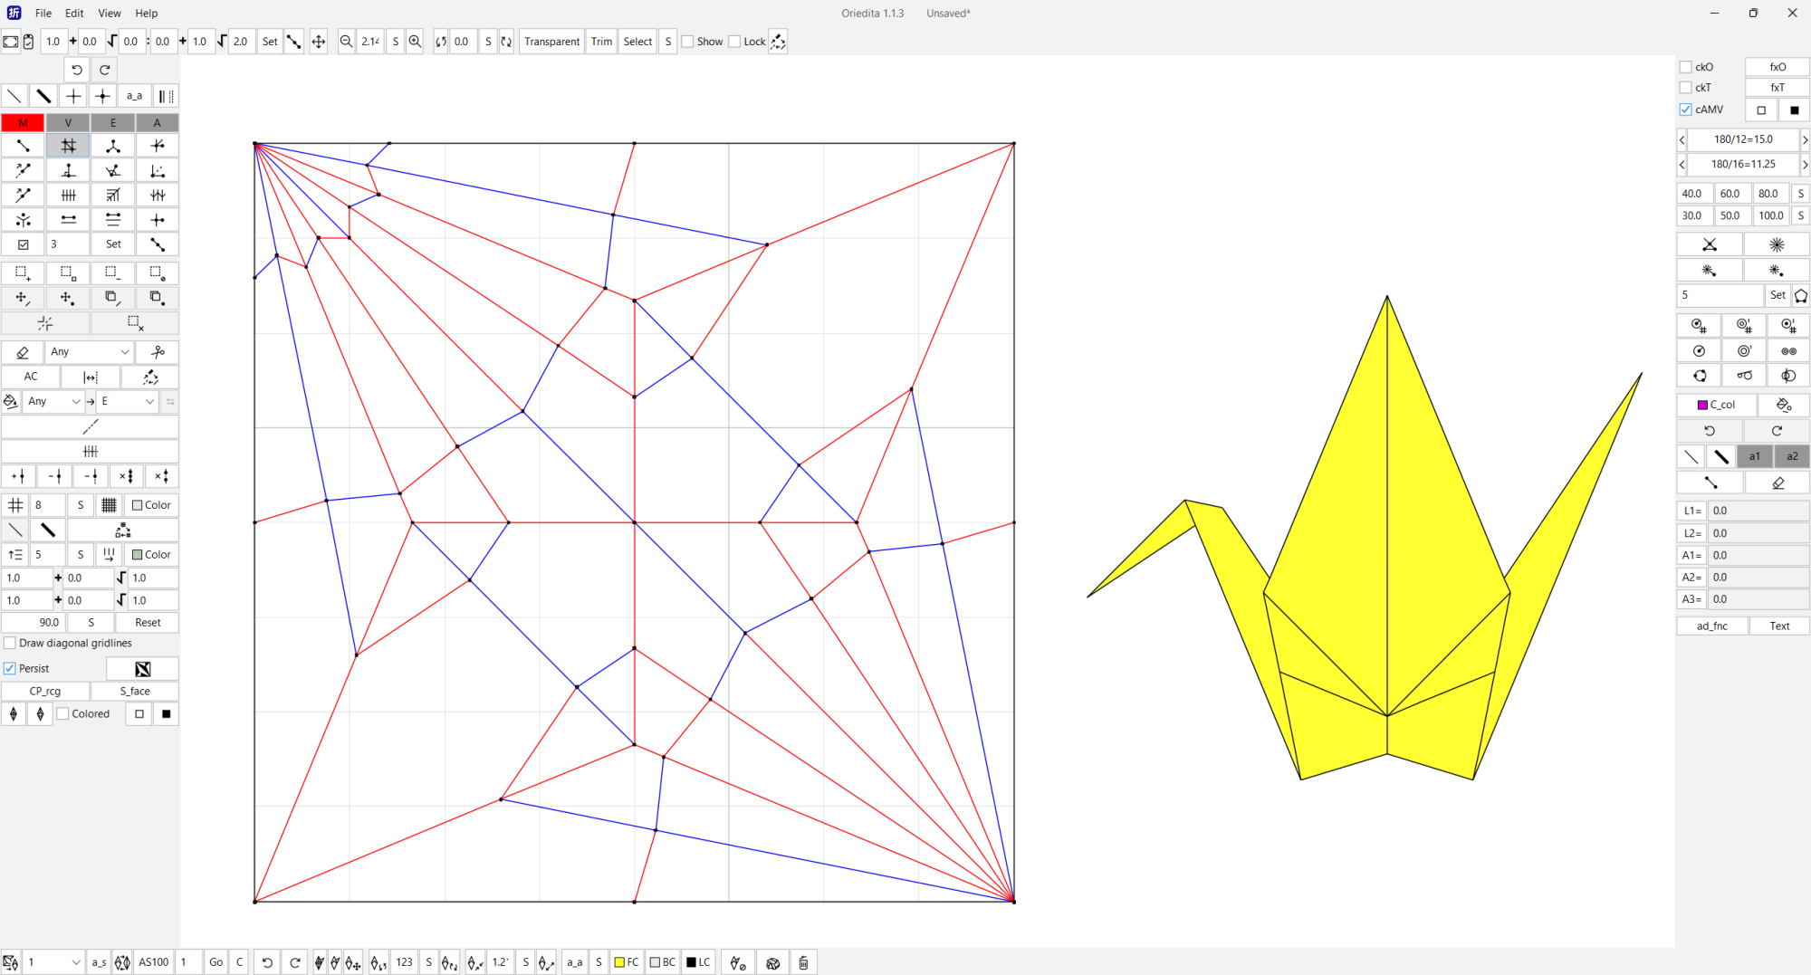
Task: Select the scissors cut-line tool
Action: [158, 352]
